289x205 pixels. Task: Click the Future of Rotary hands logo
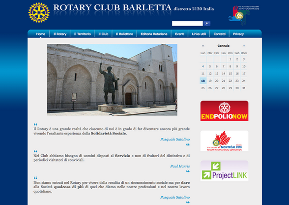click(243, 15)
